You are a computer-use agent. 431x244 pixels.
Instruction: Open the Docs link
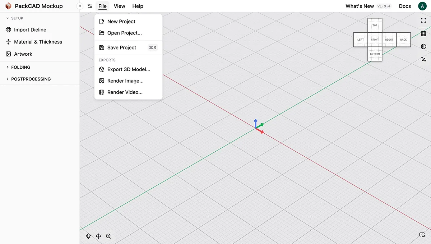(x=405, y=6)
